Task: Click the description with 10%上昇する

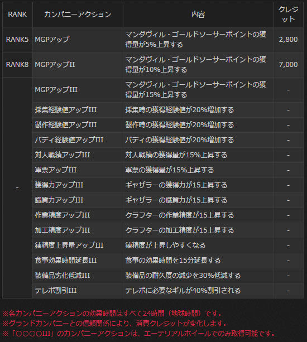Action: click(195, 65)
